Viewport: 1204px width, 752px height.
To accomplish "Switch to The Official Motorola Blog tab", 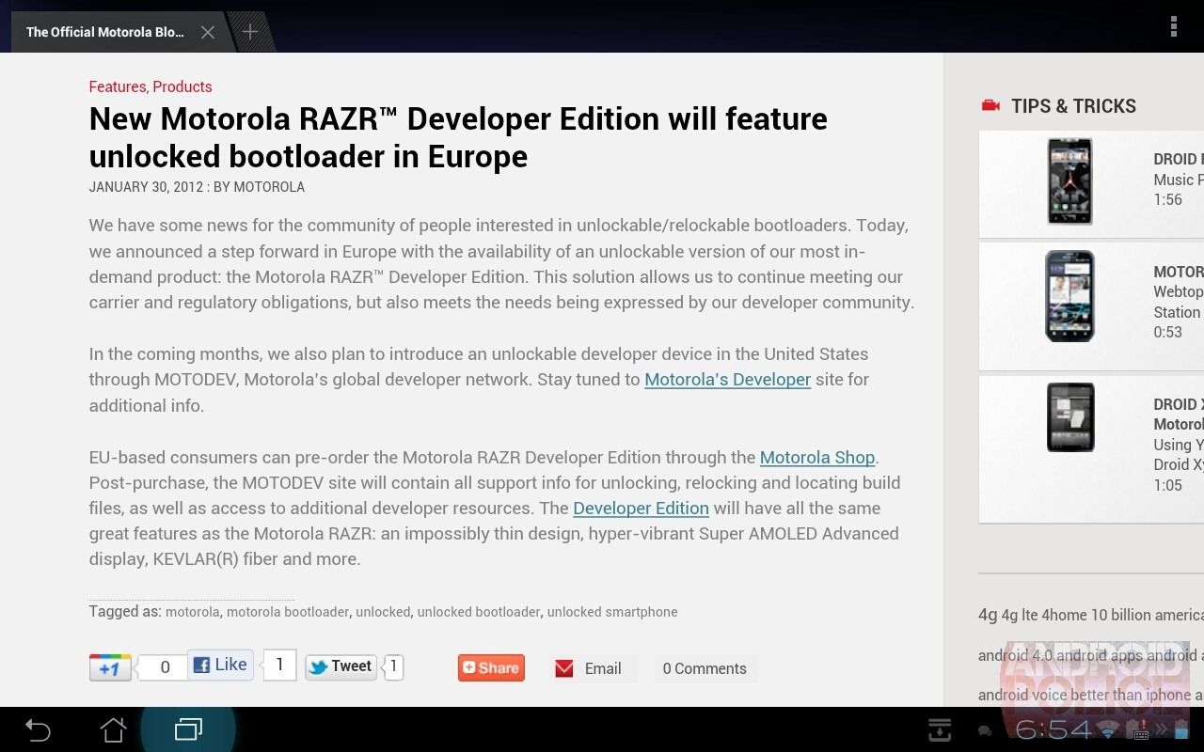I will pos(103,31).
